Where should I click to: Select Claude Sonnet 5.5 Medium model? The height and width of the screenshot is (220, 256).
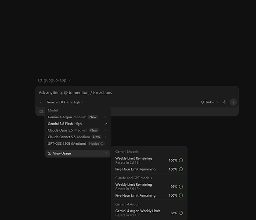[78, 137]
